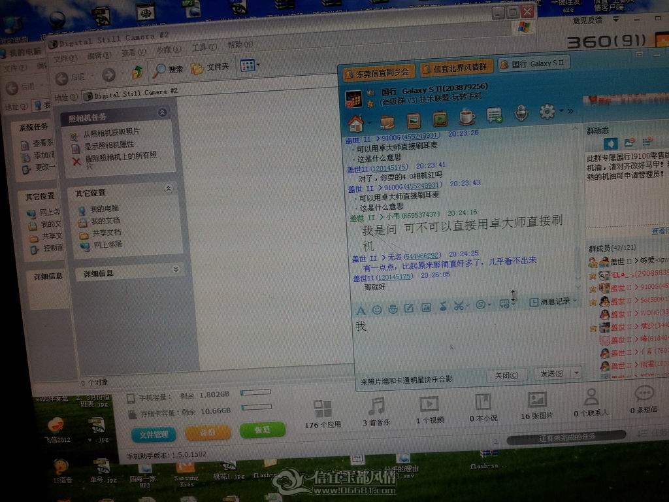This screenshot has width=669, height=502.
Task: Click the discussion message-plus icon
Action: [494, 115]
